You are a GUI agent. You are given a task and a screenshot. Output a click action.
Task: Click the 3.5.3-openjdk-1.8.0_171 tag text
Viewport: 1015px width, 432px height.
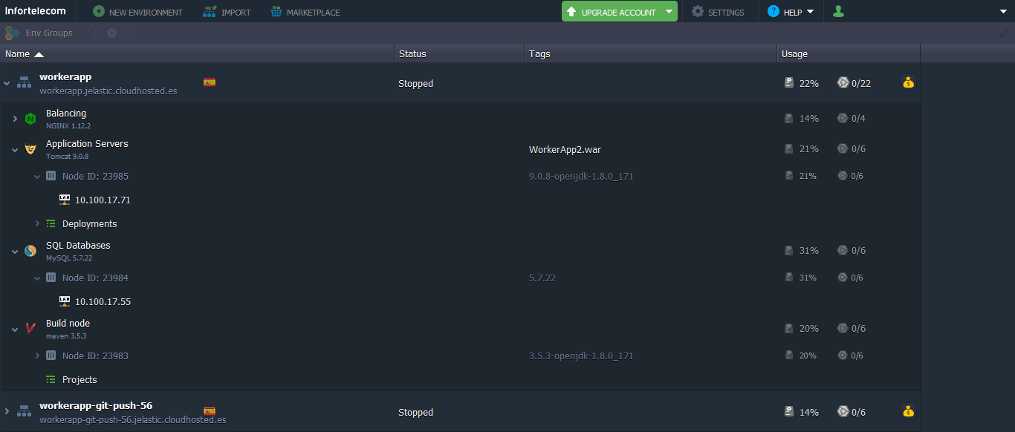click(x=581, y=356)
